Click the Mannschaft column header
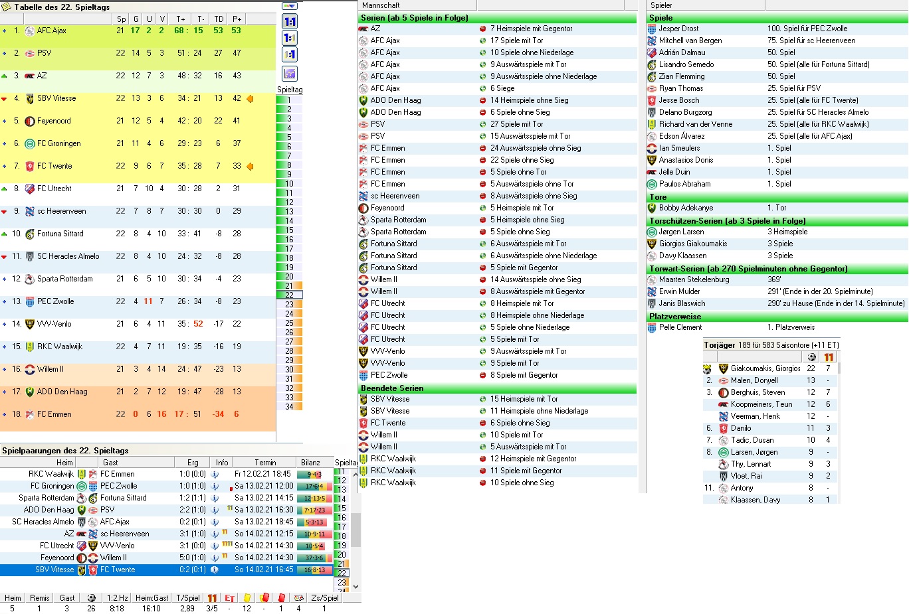 [417, 5]
